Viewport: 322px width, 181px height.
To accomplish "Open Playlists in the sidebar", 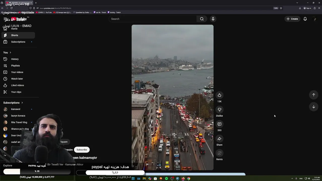I will coord(18,66).
